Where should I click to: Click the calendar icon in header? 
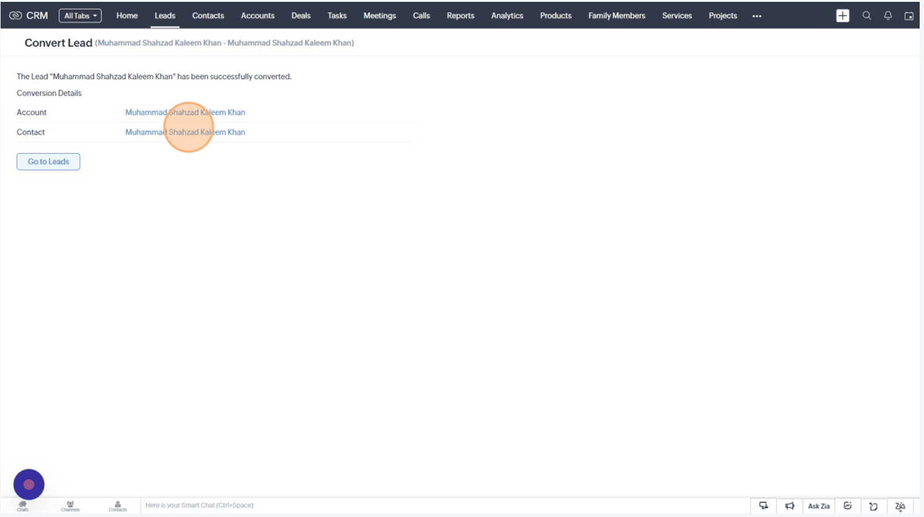tap(909, 16)
